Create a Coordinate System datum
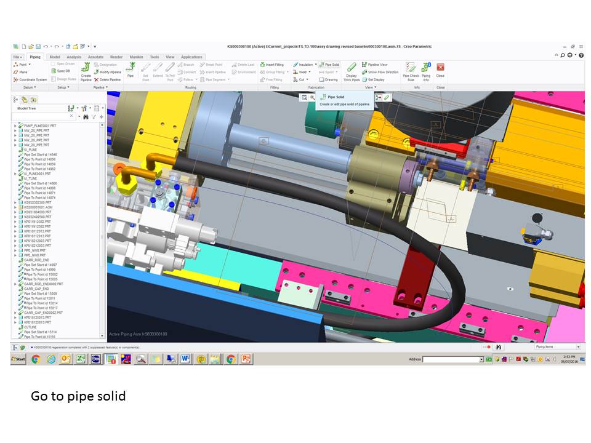Image resolution: width=591 pixels, height=443 pixels. click(x=30, y=79)
